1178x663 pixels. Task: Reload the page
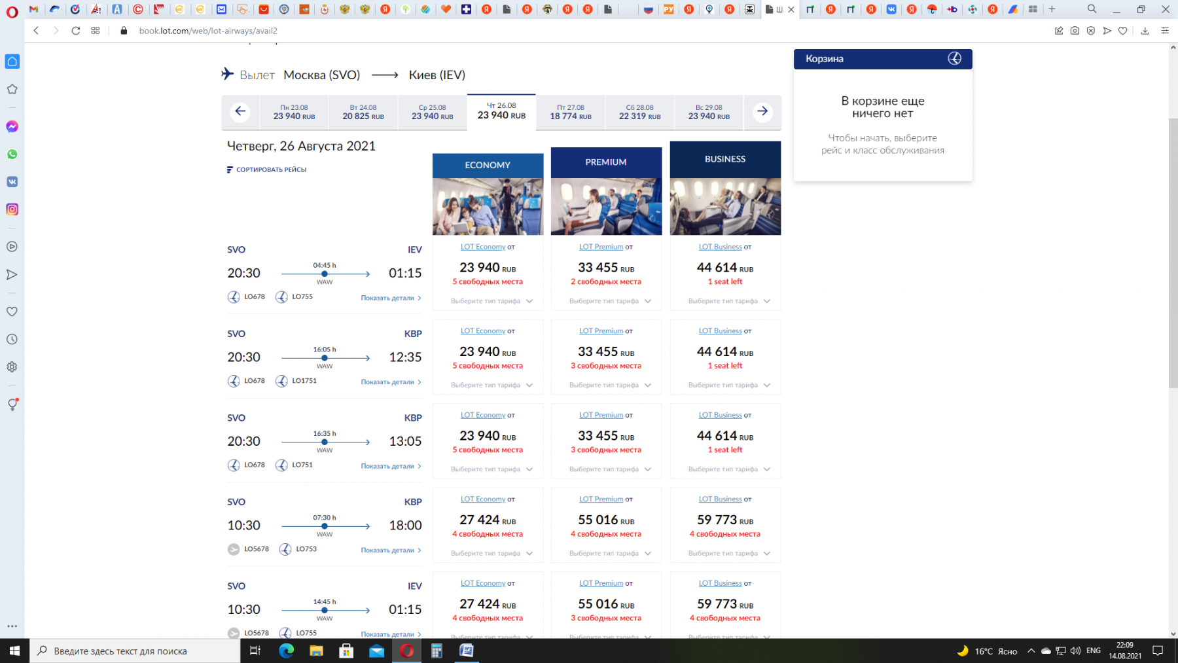[75, 31]
